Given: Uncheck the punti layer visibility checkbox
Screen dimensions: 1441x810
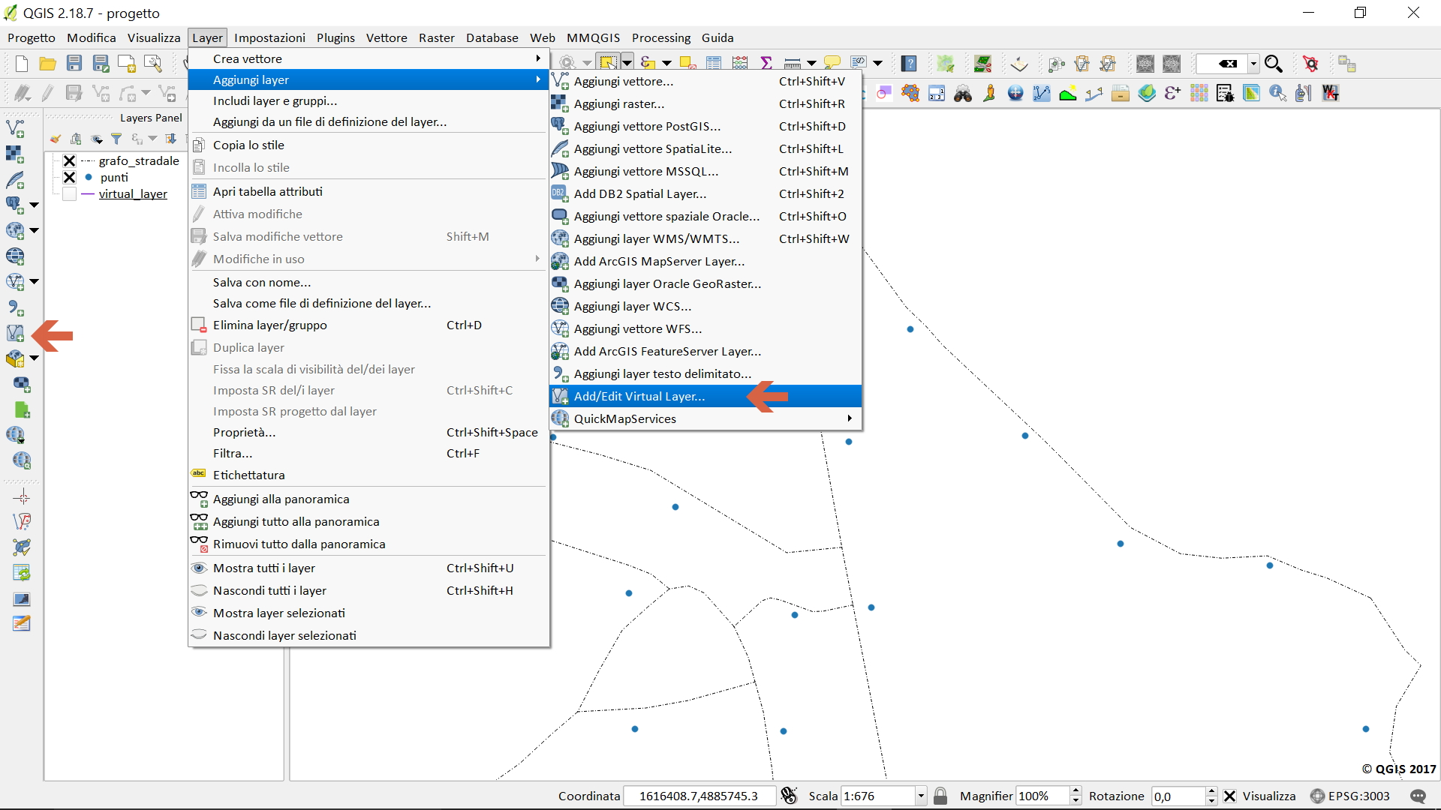Looking at the screenshot, I should pos(69,177).
